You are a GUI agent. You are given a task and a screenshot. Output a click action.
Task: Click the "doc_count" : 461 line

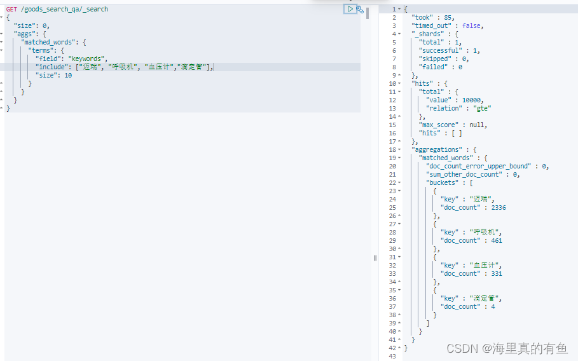[x=471, y=240]
